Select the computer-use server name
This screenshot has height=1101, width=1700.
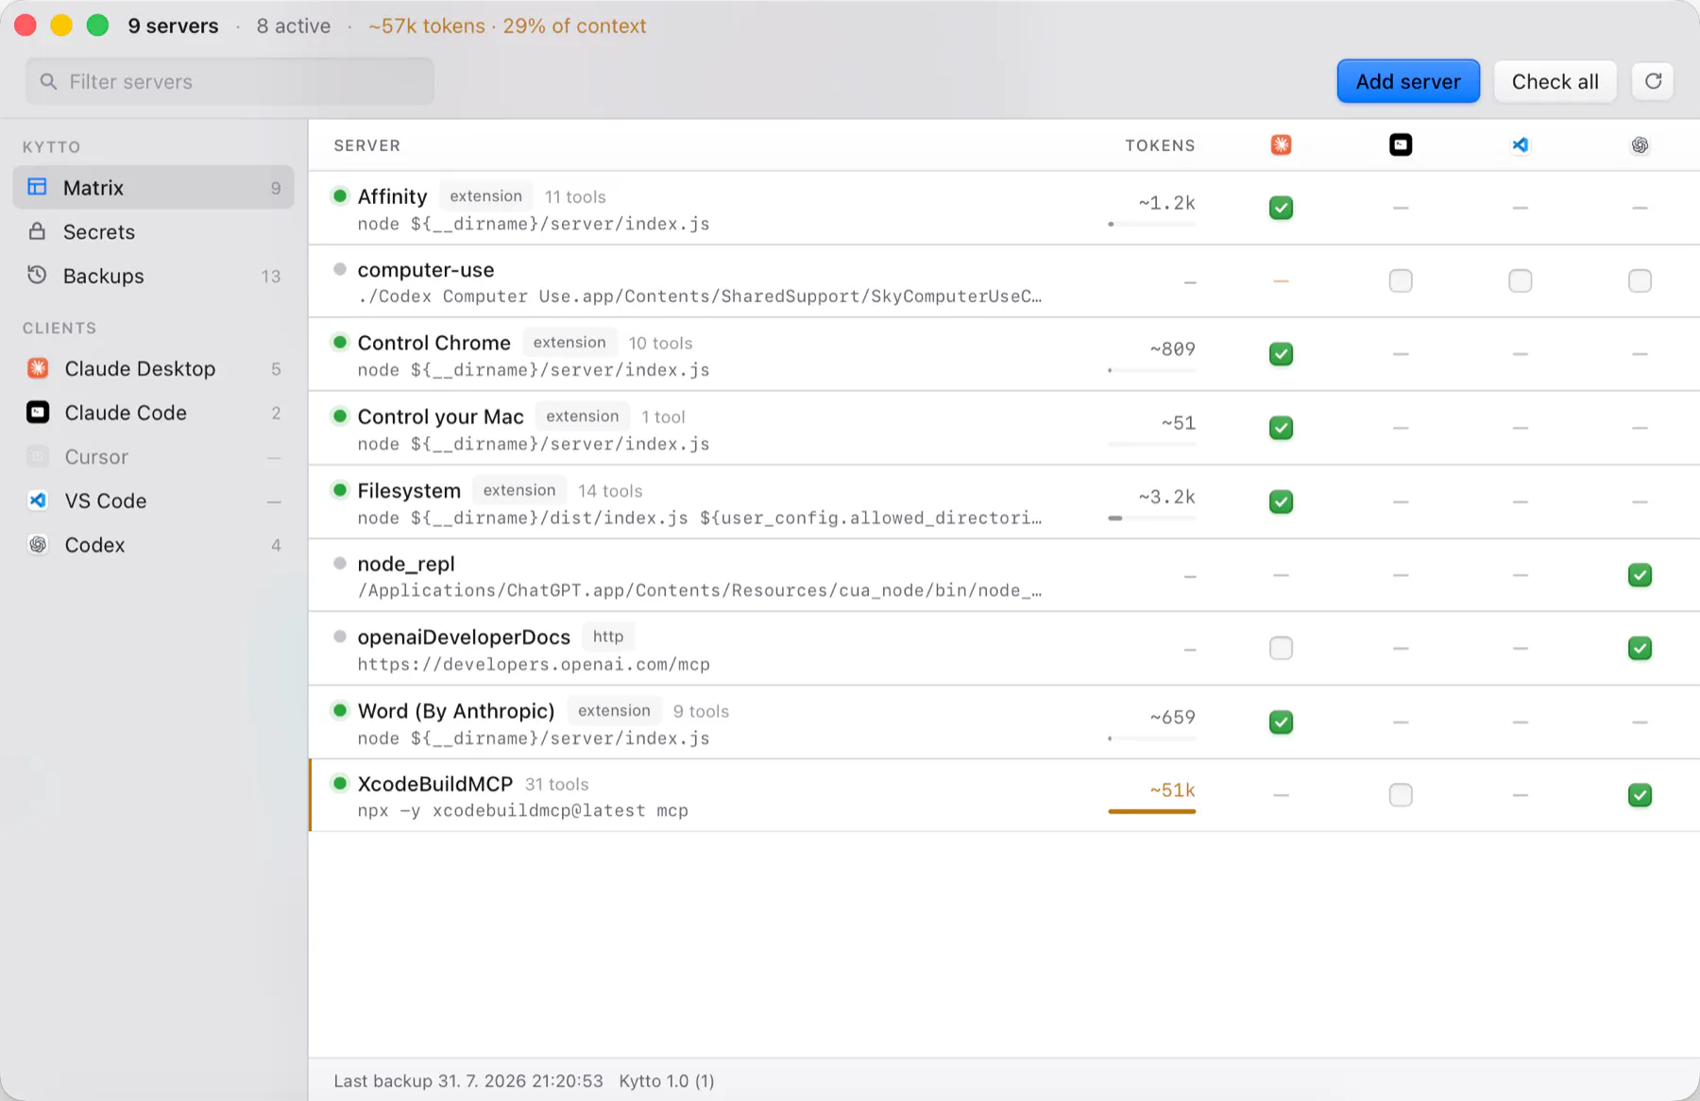point(426,270)
